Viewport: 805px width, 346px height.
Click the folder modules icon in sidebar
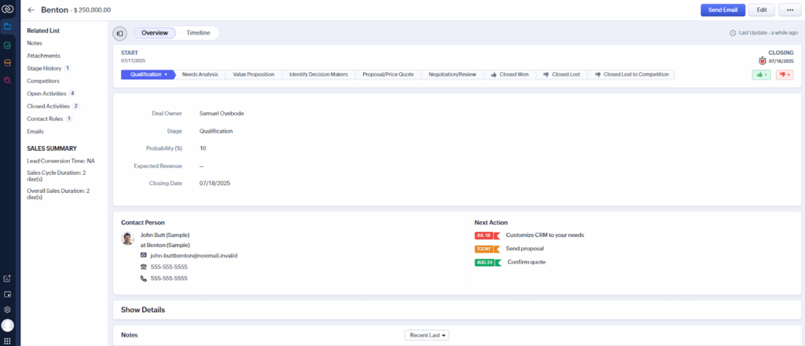coord(7,27)
